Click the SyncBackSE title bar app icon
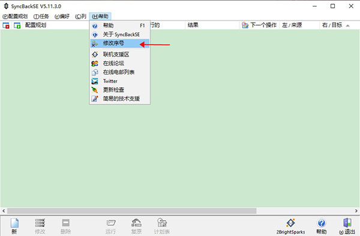Image resolution: width=360 pixels, height=236 pixels. (6, 6)
